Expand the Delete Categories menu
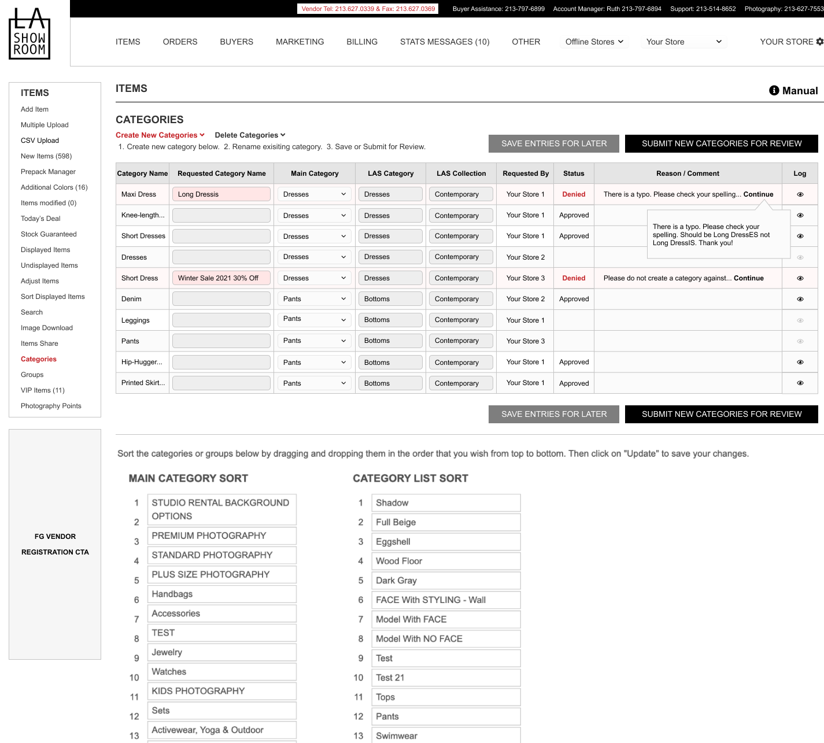The width and height of the screenshot is (824, 743). tap(250, 135)
